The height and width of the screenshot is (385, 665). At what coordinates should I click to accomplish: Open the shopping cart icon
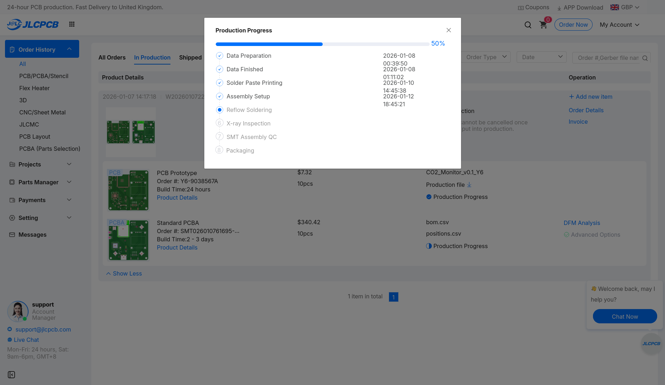pyautogui.click(x=543, y=25)
